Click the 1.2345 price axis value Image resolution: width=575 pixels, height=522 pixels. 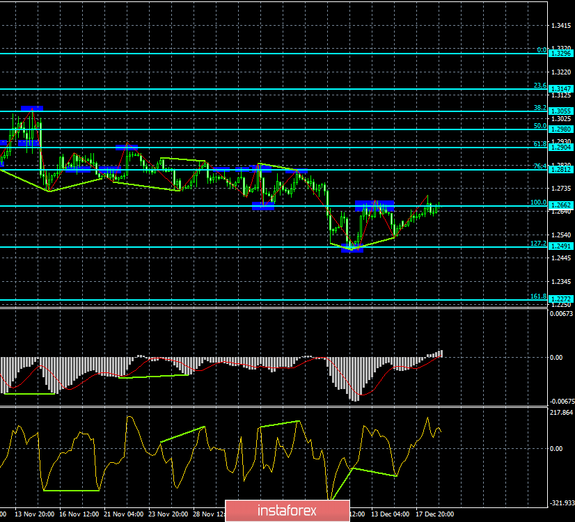click(561, 281)
